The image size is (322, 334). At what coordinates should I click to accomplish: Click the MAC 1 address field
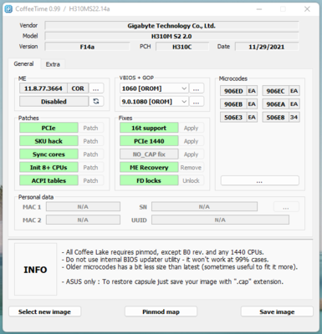point(83,207)
